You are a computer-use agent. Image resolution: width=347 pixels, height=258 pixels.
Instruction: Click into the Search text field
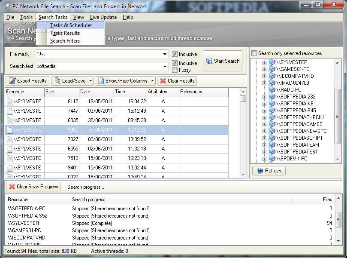99,66
